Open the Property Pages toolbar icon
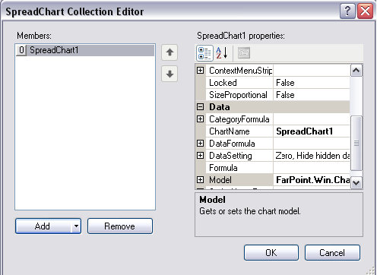This screenshot has height=275, width=377. [244, 53]
